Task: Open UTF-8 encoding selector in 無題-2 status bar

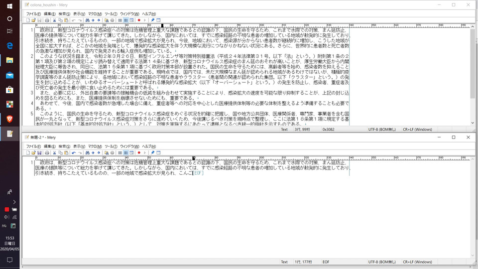Action: [382, 262]
